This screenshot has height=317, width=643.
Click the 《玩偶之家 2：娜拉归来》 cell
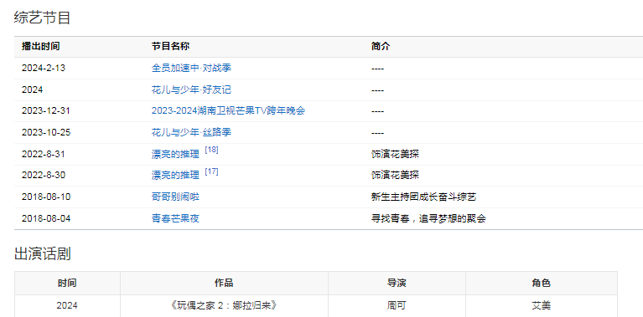[224, 305]
